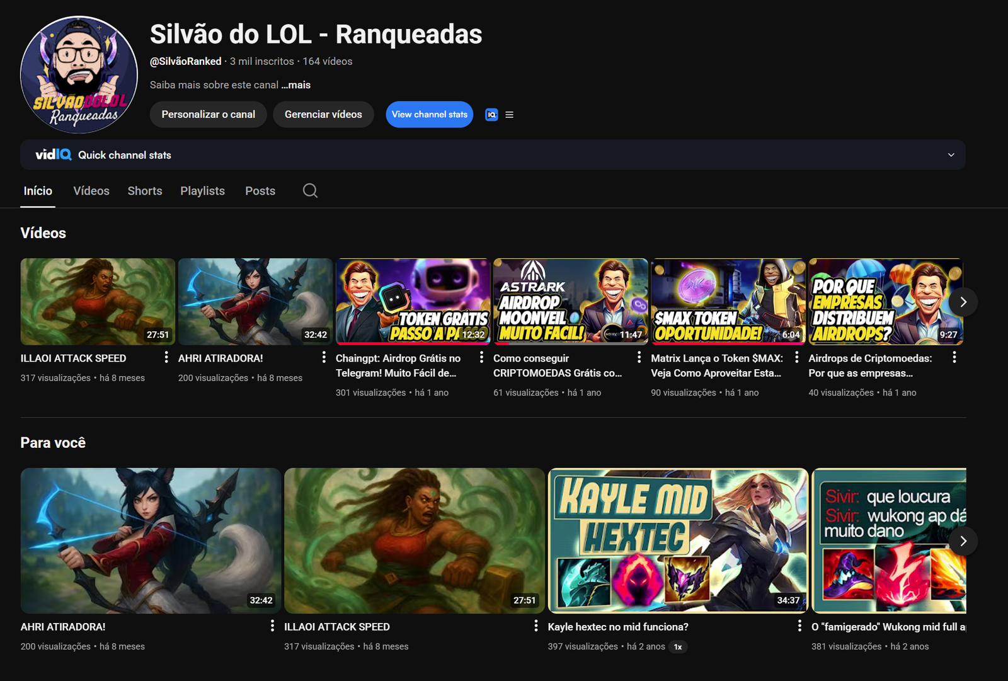
Task: Open three-dot menu for Chaingpt Airdrop video
Action: (x=481, y=357)
